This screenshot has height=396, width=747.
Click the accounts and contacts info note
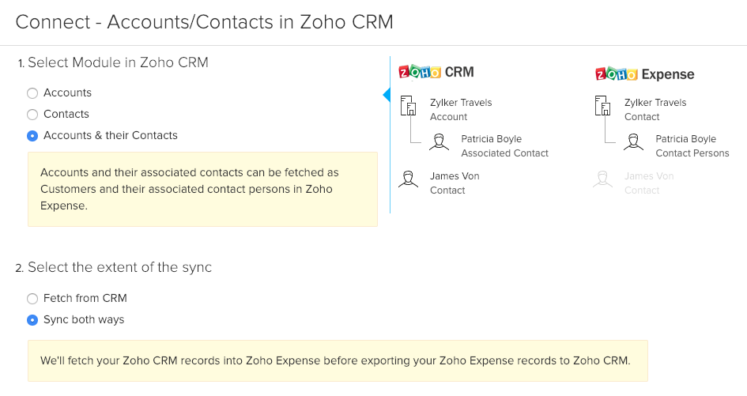coord(202,189)
